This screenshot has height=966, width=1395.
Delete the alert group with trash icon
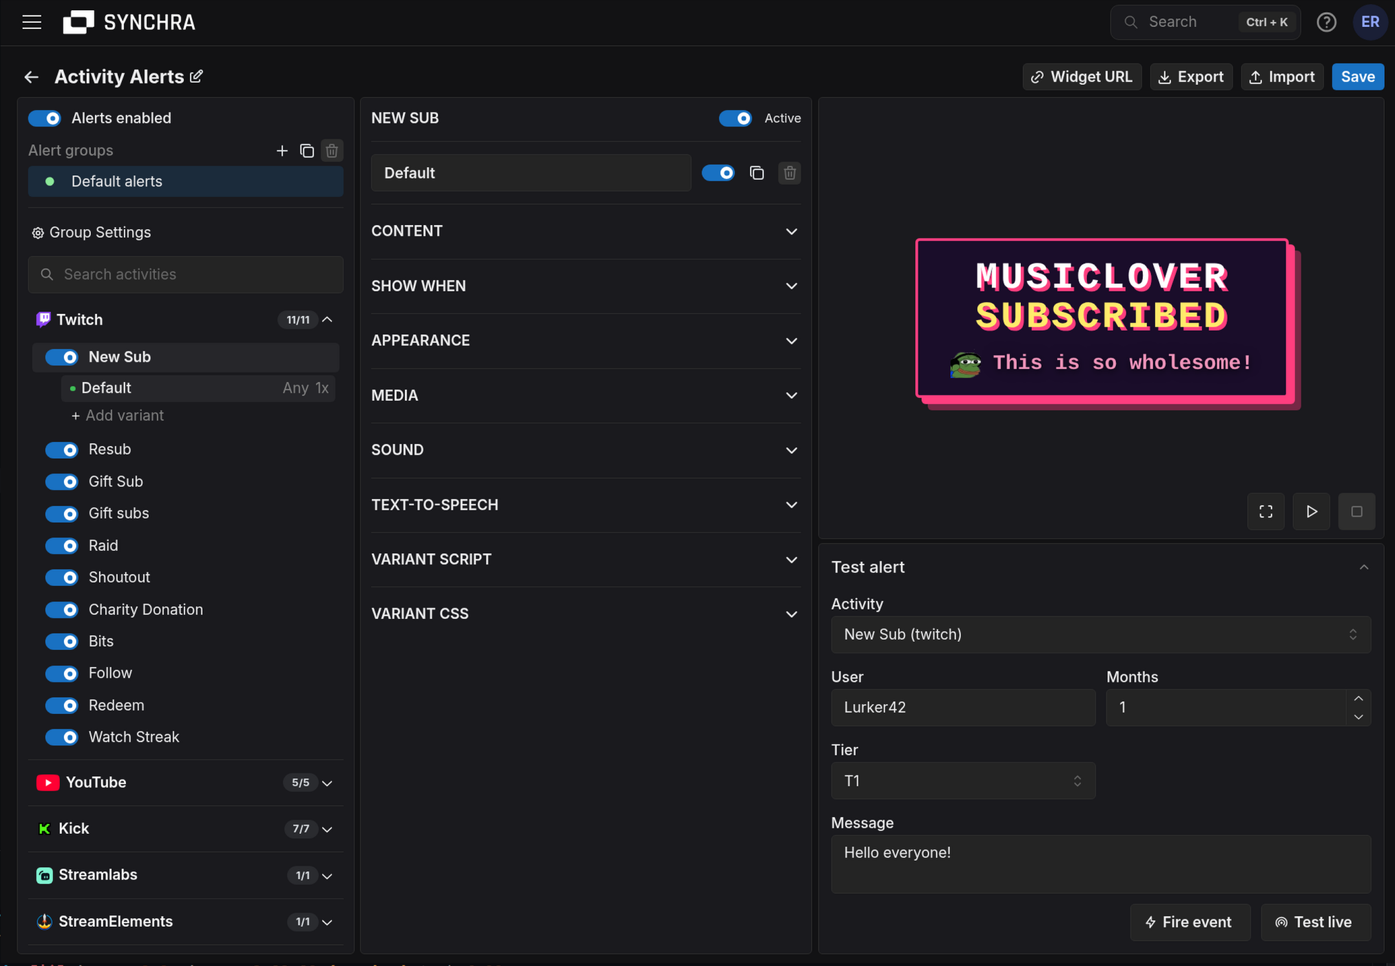click(x=332, y=151)
